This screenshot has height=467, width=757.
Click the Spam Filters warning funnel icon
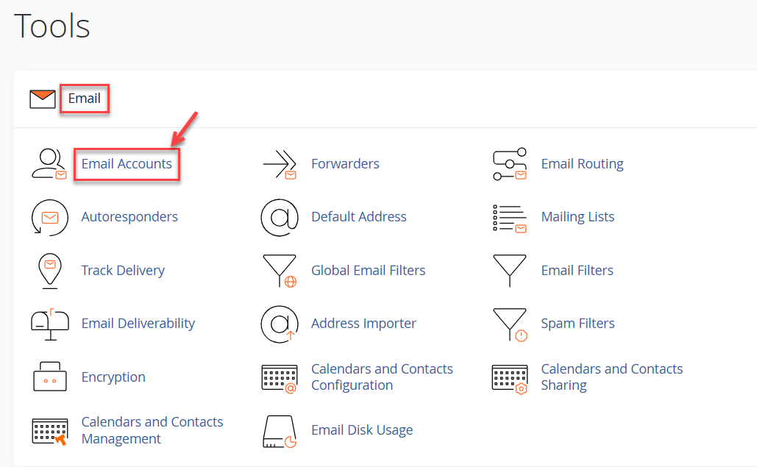509,324
